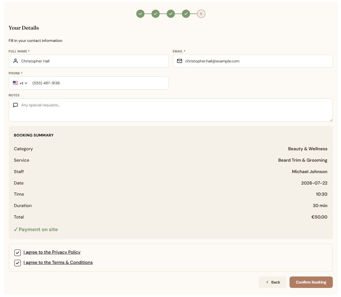Click the 'Fill in your contact information' text
341x297 pixels.
pos(35,41)
